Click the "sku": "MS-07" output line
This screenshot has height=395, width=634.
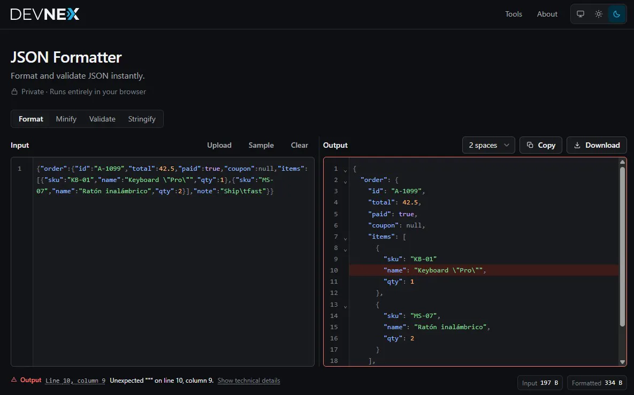[411, 315]
